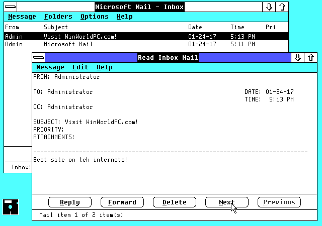322x226 pixels.
Task: Click the Pri column header in Inbox
Action: 271,27
